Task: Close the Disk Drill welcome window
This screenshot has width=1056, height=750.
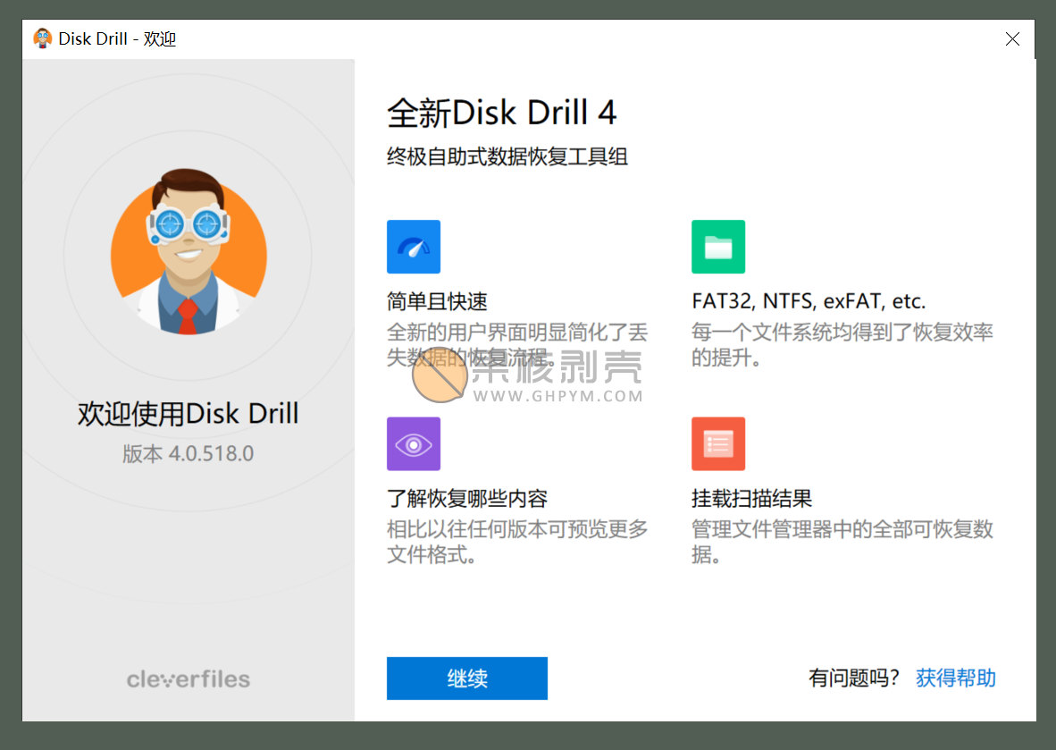Action: (x=1012, y=39)
